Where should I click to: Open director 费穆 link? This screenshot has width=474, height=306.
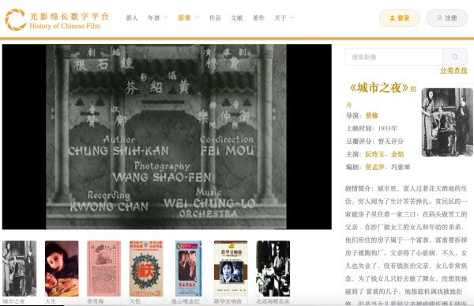tap(371, 115)
